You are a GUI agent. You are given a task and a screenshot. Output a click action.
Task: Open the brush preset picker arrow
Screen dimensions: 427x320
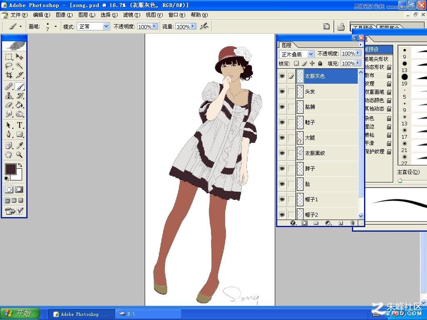55,26
